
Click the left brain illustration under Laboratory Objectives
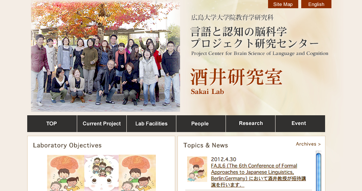(66, 173)
